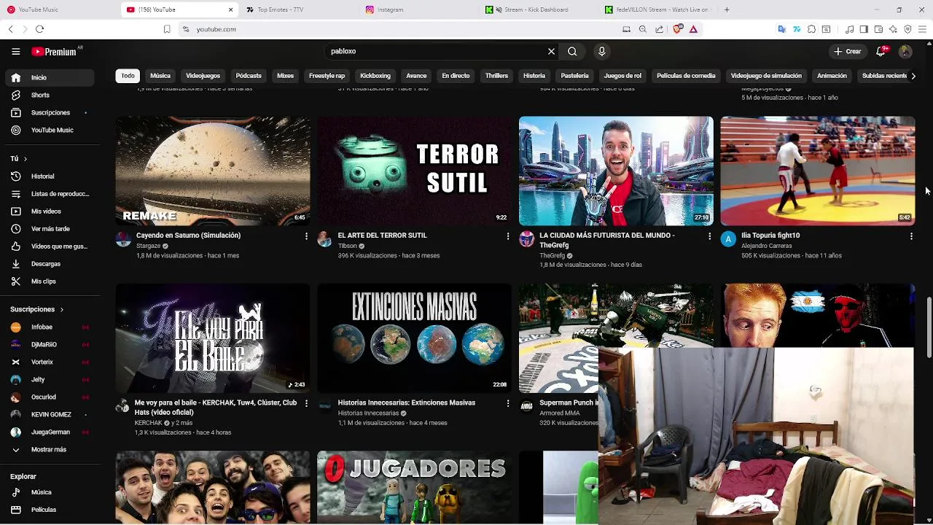Image resolution: width=933 pixels, height=525 pixels.
Task: Reload the page
Action: tap(39, 29)
